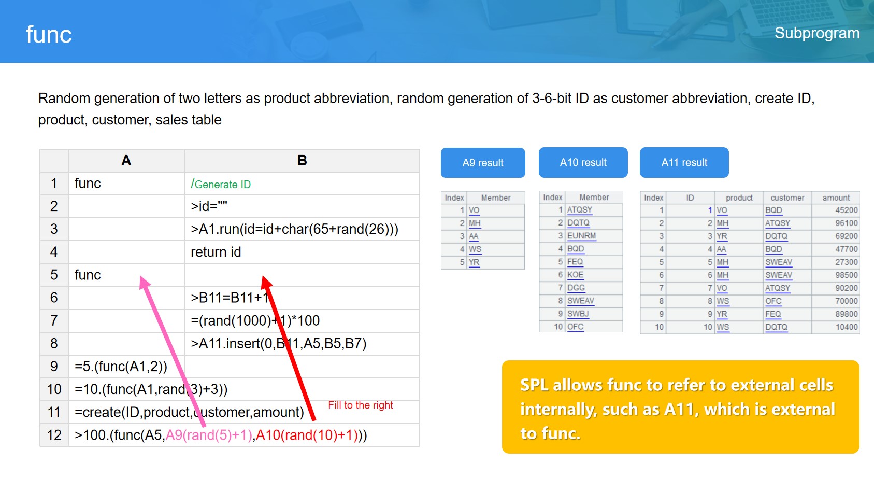Image resolution: width=874 pixels, height=492 pixels.
Task: Click cell with =(rand(1000)+1)*100
Action: (x=302, y=320)
